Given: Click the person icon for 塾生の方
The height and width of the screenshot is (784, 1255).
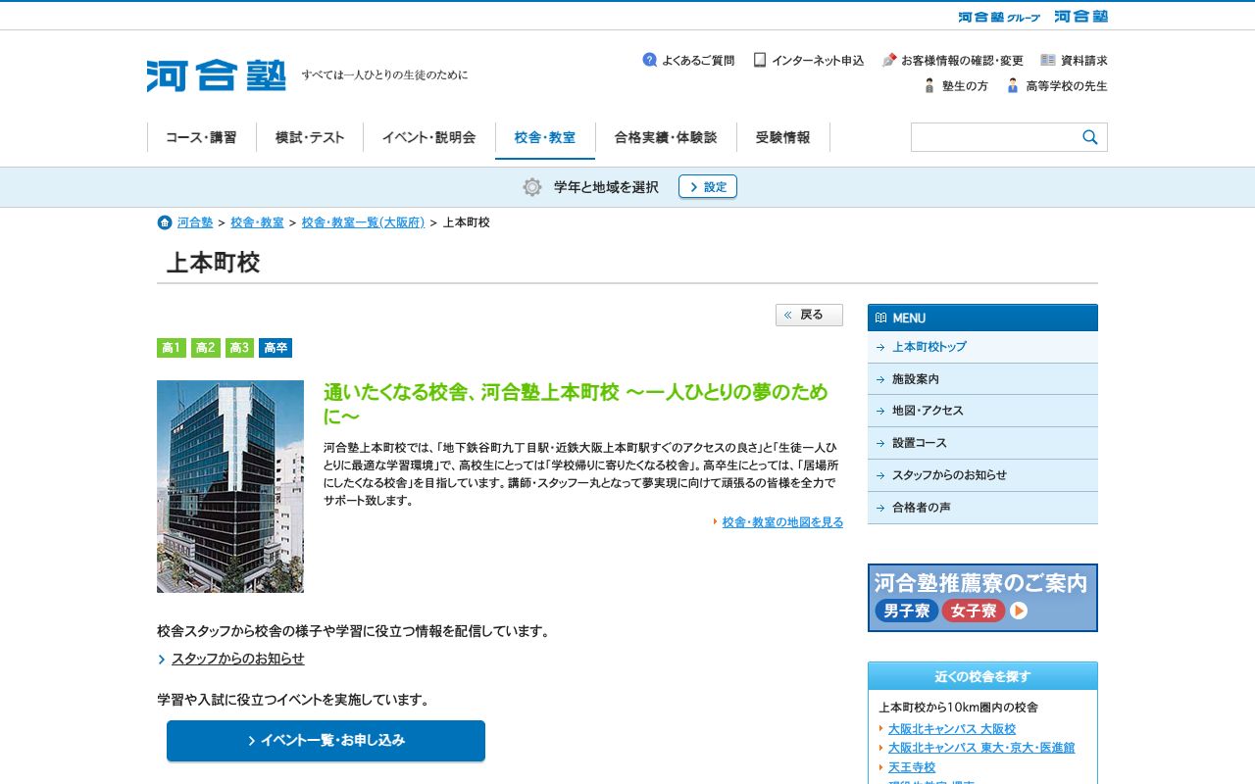Looking at the screenshot, I should pyautogui.click(x=929, y=85).
